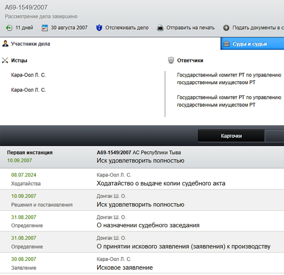Open О назначении судебного заседания document

click(x=148, y=225)
